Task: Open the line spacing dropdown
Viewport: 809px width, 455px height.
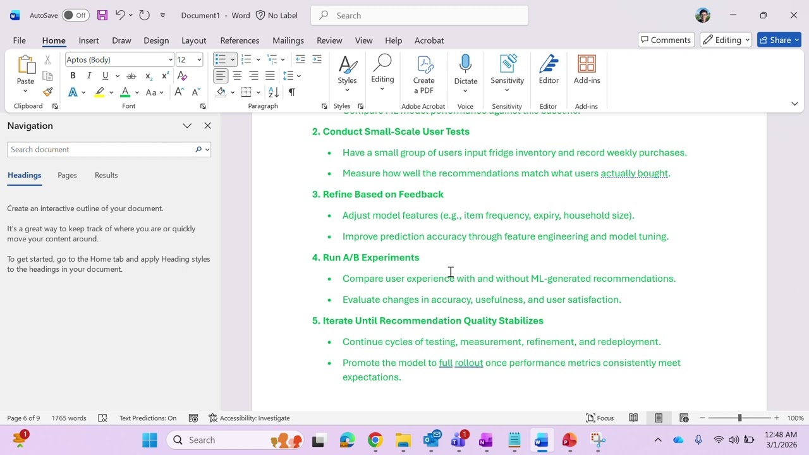Action: 298,76
